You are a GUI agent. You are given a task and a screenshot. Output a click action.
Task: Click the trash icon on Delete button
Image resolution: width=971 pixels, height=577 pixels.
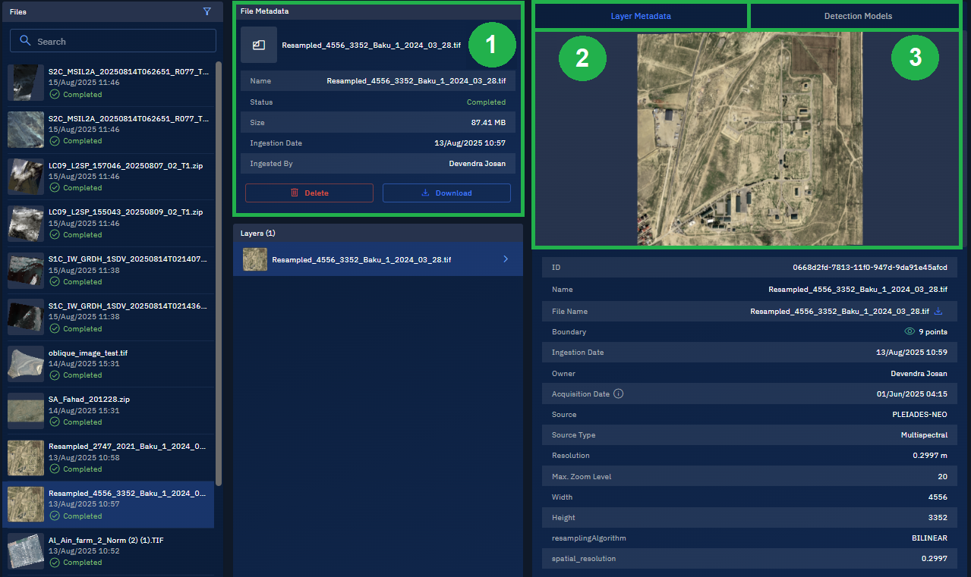295,193
